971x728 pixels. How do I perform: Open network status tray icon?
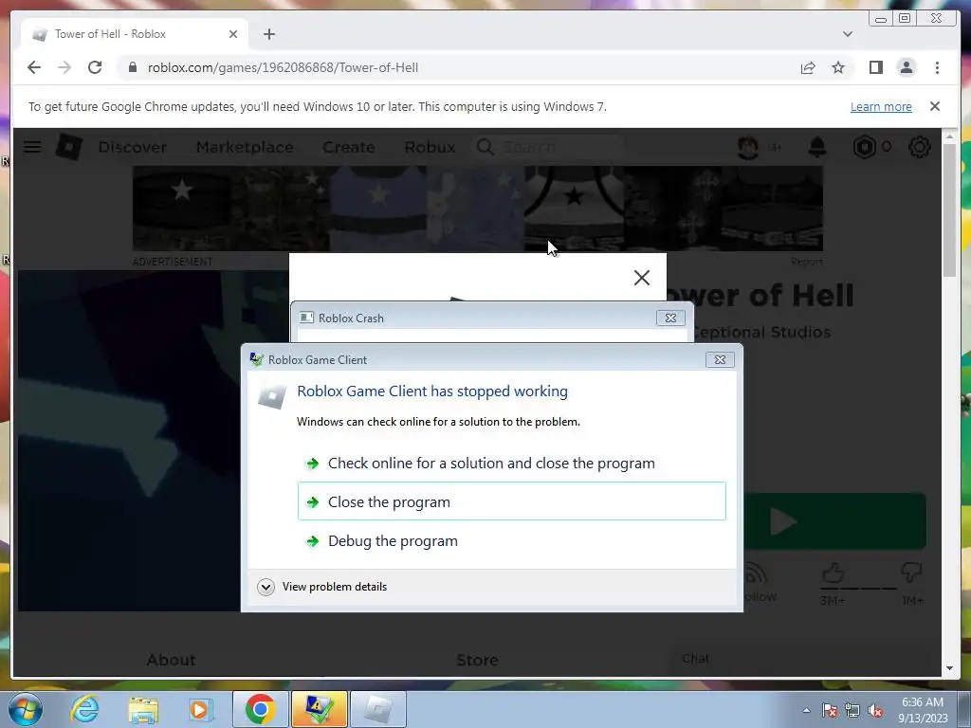click(852, 710)
